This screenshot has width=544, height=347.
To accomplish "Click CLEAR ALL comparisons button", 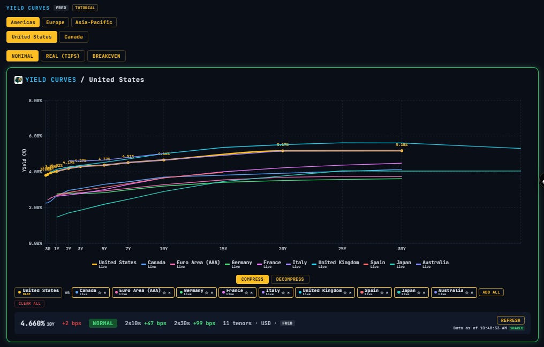I will (29, 303).
